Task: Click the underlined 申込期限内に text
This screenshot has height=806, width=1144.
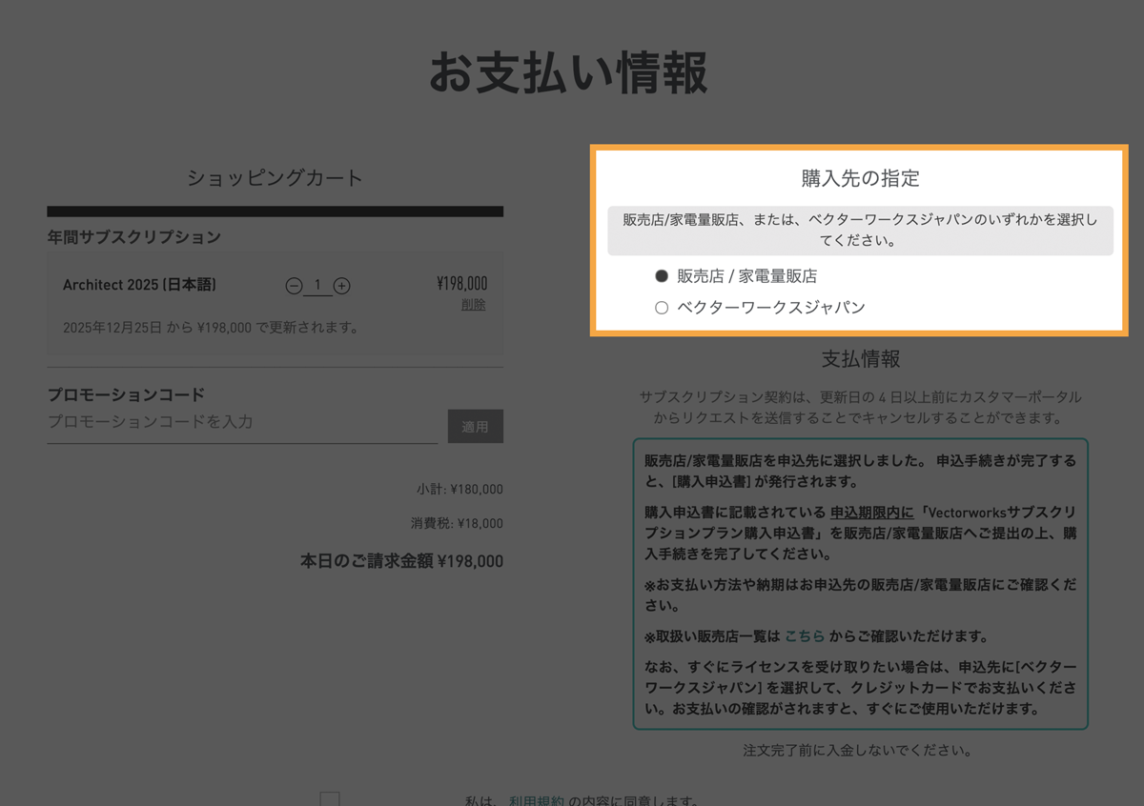Action: click(871, 511)
